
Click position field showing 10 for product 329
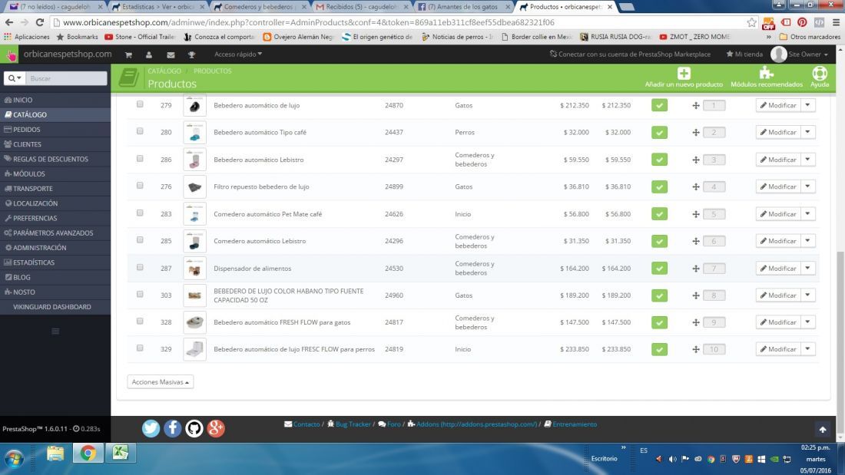(x=714, y=349)
